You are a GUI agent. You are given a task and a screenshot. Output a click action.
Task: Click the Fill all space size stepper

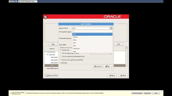tap(111, 54)
